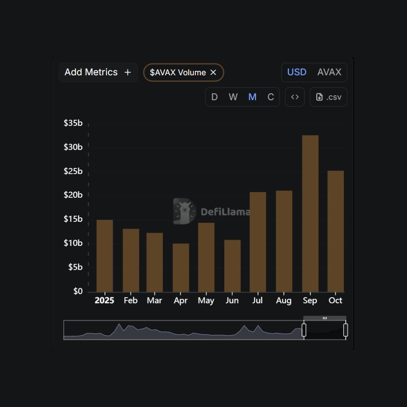Open the embed code icon button
This screenshot has height=407, width=407.
(x=295, y=97)
